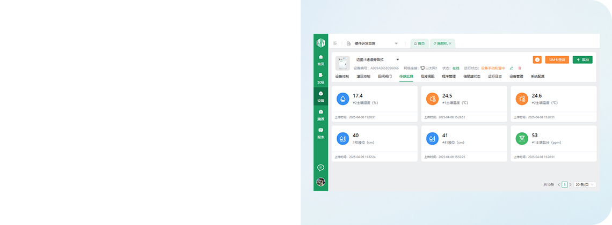Screen dimensions: 612x225
Task: Click the 1号液位(cm) label
Action: click(364, 143)
